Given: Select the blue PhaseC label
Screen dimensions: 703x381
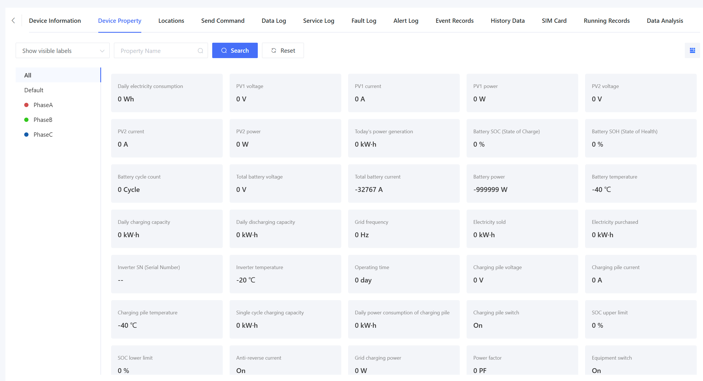Looking at the screenshot, I should tap(43, 135).
